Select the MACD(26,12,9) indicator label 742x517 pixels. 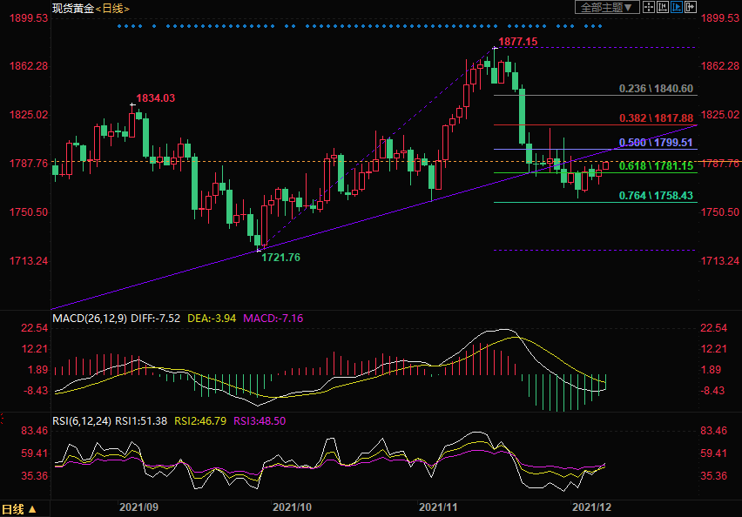click(x=89, y=319)
